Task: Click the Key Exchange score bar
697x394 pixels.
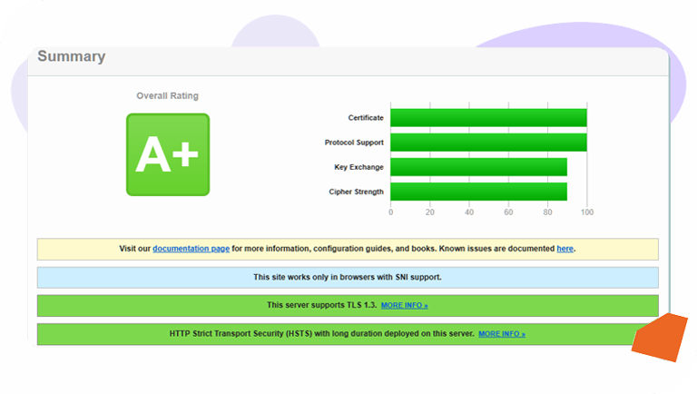Action: tap(478, 167)
